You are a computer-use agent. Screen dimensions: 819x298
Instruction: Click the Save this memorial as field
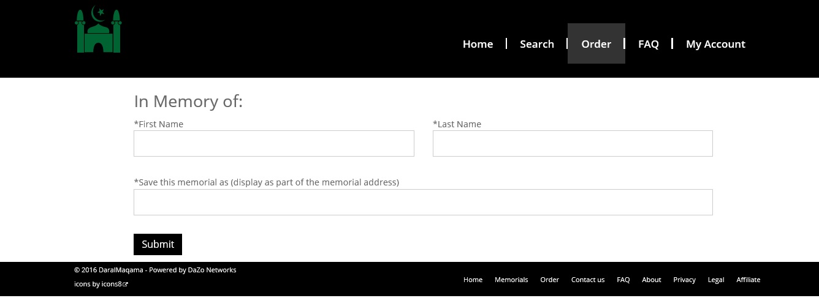(423, 202)
